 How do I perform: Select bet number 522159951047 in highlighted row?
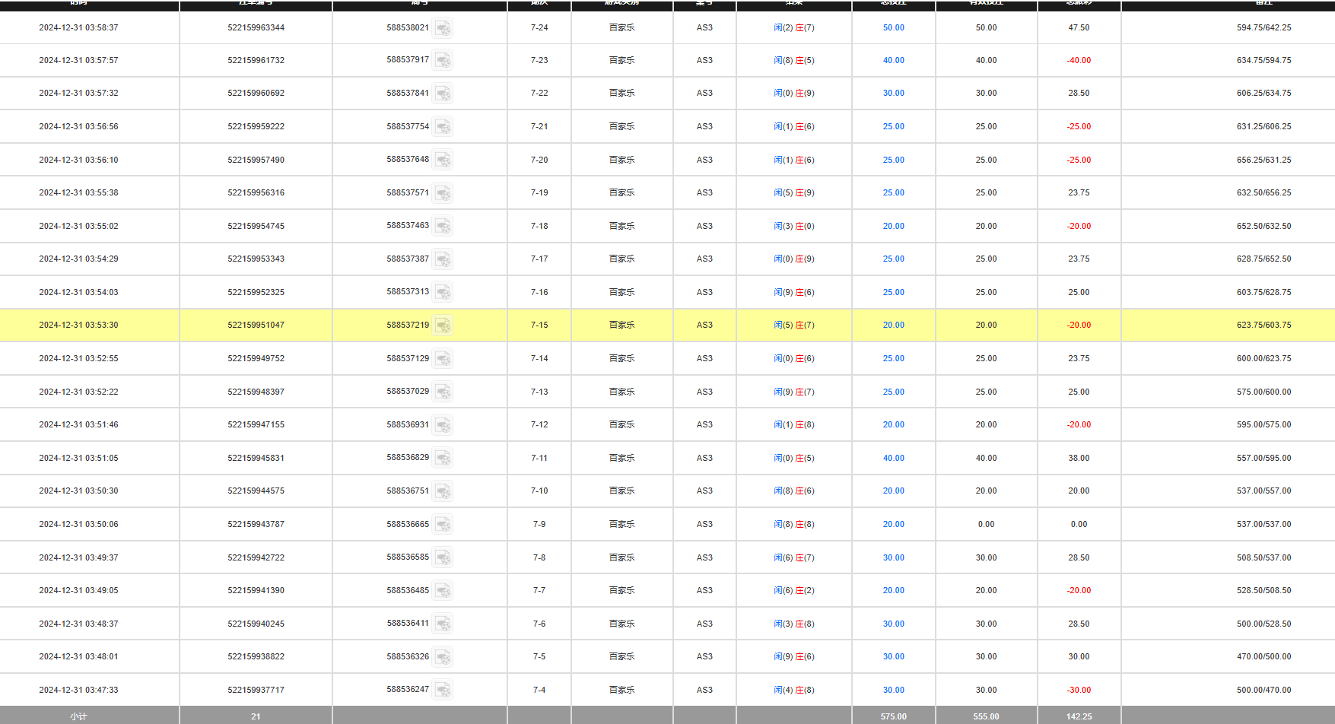coord(256,325)
